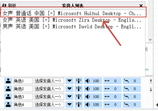Open voice dropdown arrow for 角色3
The height and width of the screenshot is (111, 158).
coord(70,97)
